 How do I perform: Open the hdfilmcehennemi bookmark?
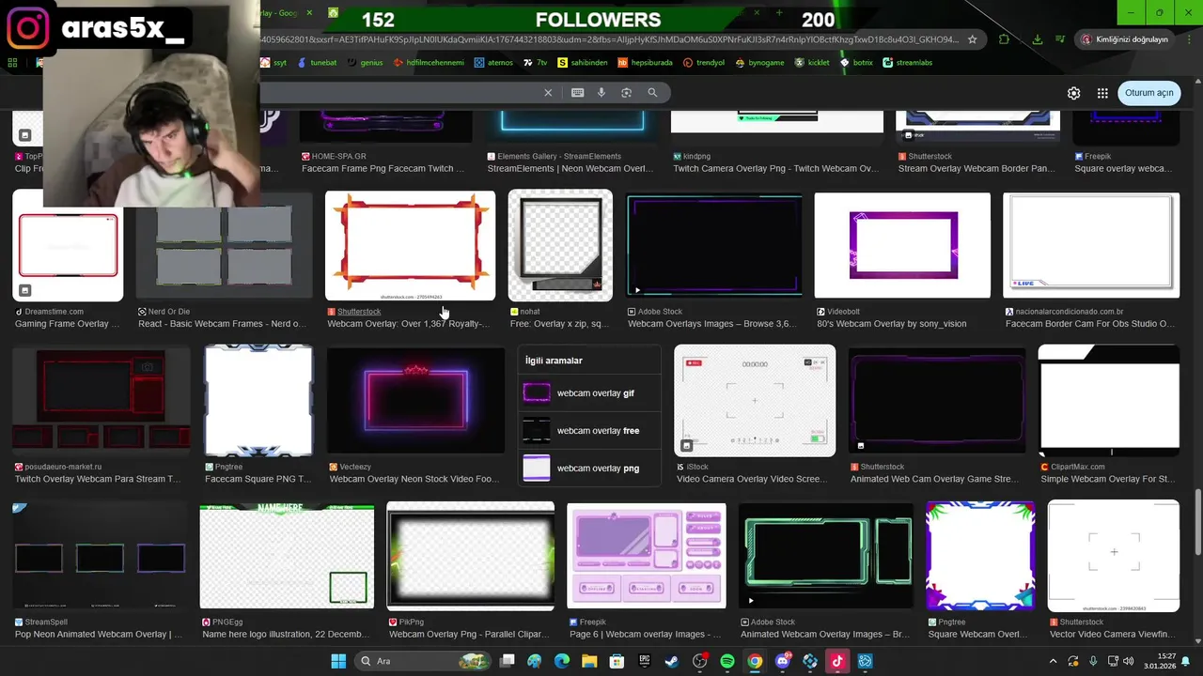coord(429,63)
